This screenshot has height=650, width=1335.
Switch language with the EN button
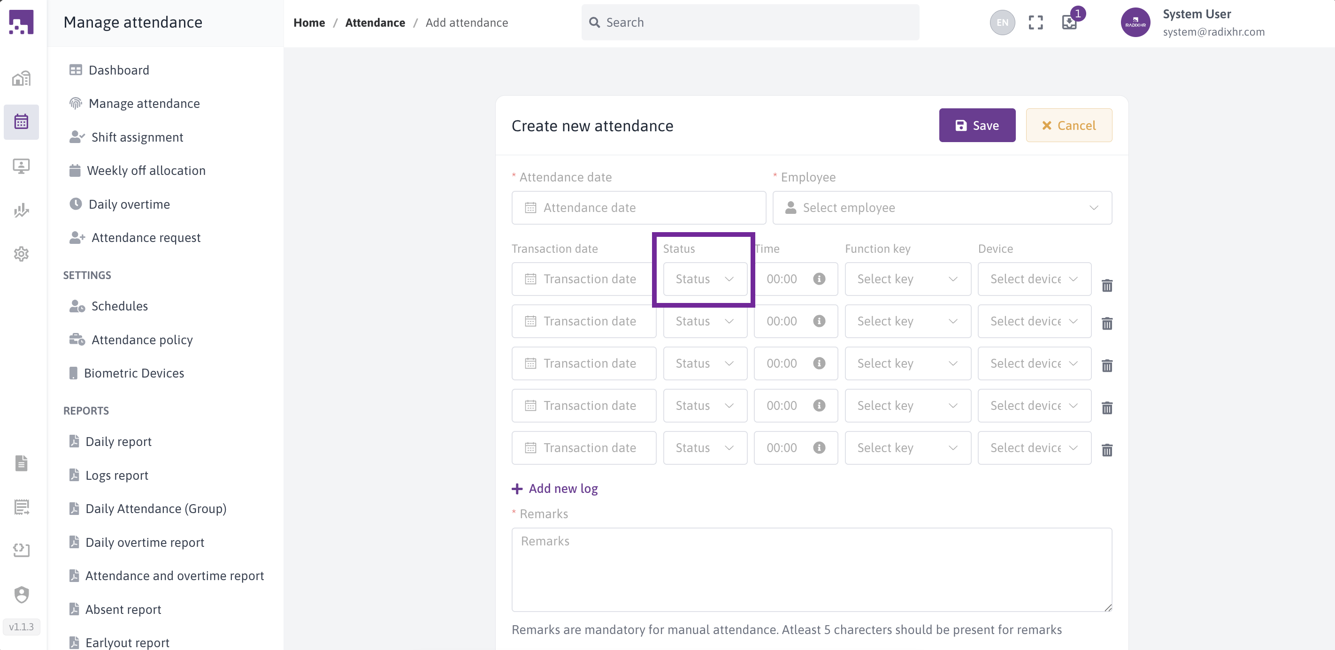point(1002,22)
